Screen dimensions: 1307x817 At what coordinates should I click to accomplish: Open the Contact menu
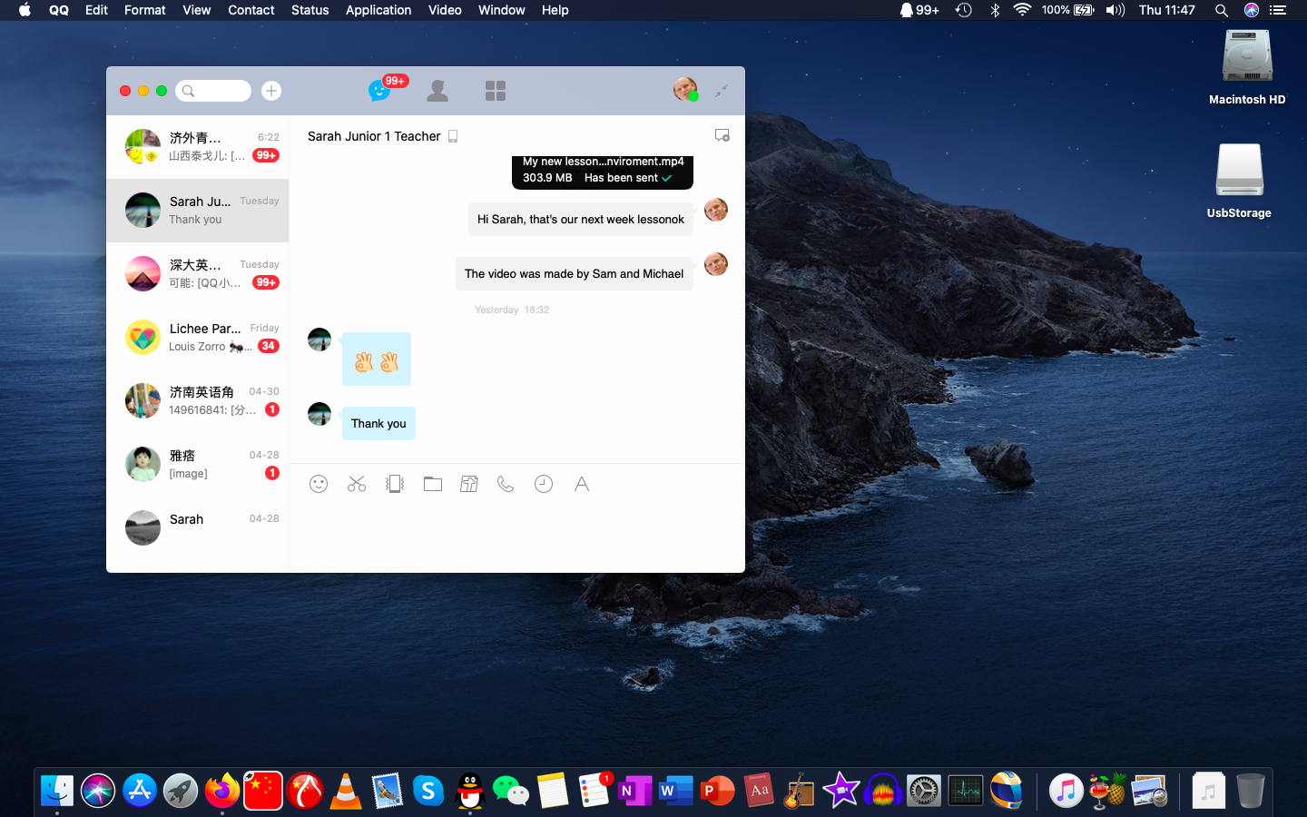251,10
